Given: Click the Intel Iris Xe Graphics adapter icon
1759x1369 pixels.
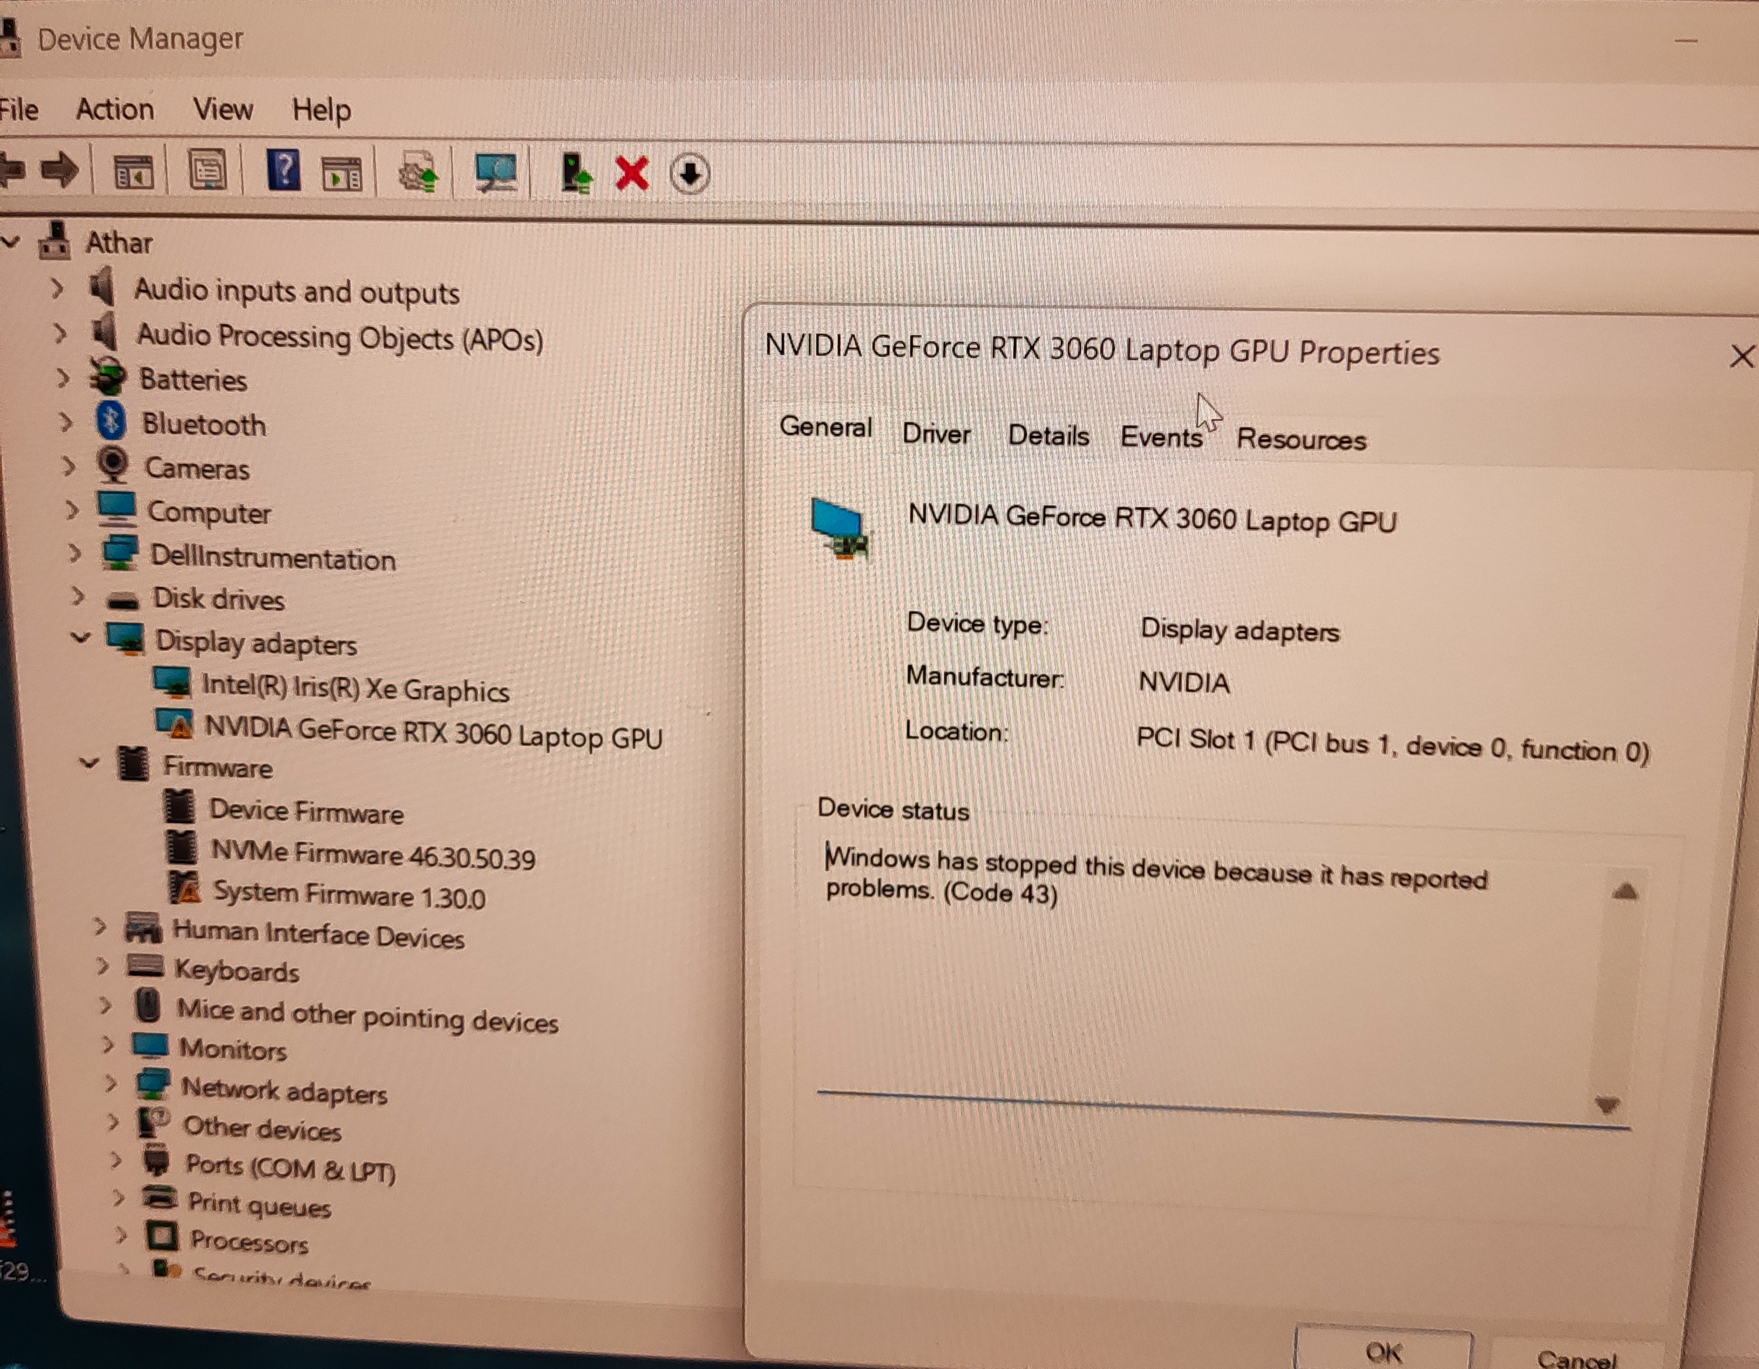Looking at the screenshot, I should [x=172, y=682].
